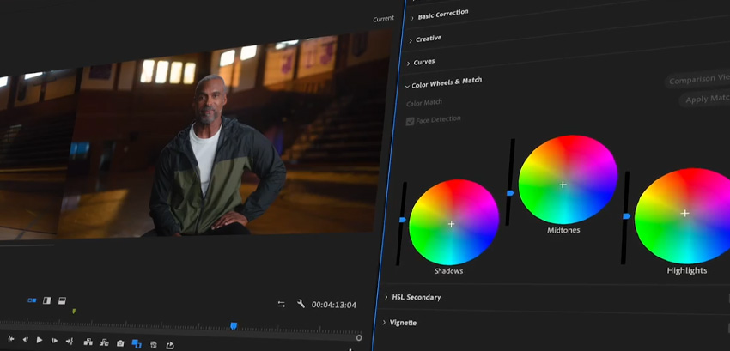The image size is (730, 351).
Task: Click the Extract icon in transport bar
Action: coord(104,342)
